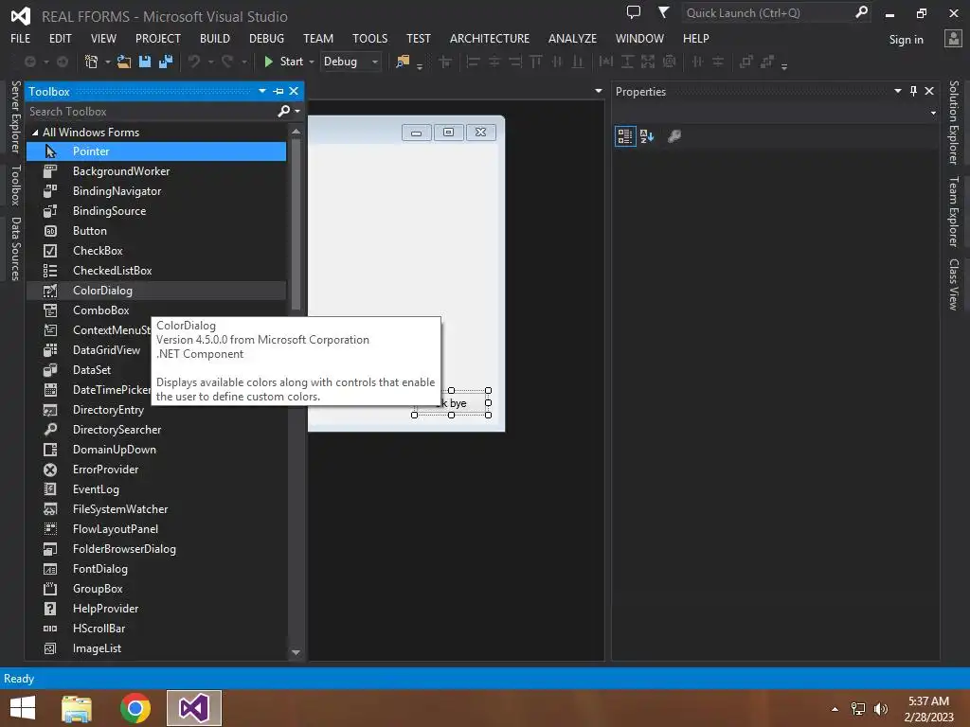Click the Bring to Front toolbar icon
970x727 pixels.
[746, 62]
